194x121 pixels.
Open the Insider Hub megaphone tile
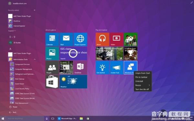tap(116, 67)
